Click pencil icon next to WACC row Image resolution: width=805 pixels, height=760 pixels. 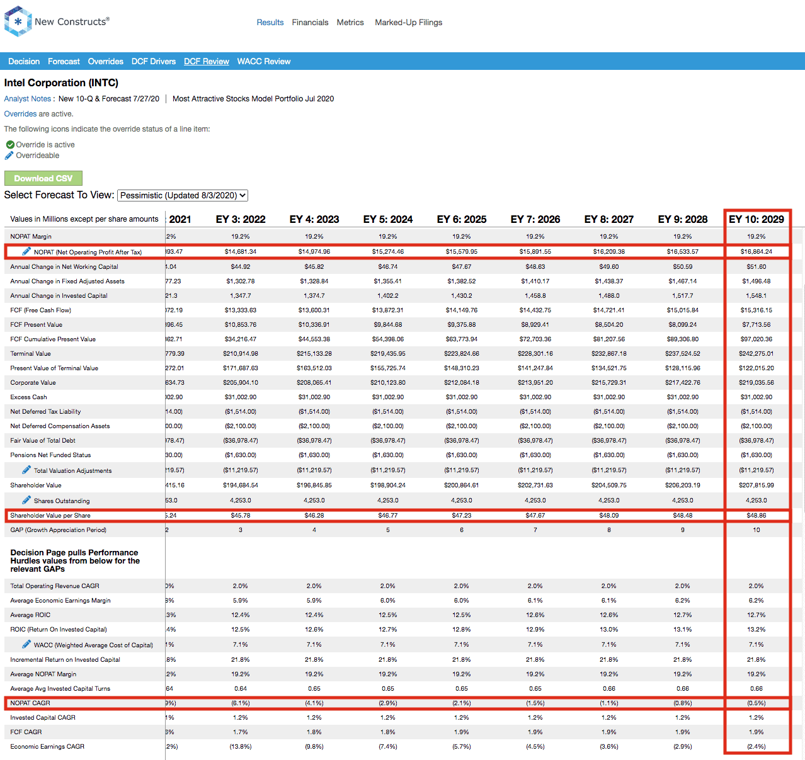26,644
